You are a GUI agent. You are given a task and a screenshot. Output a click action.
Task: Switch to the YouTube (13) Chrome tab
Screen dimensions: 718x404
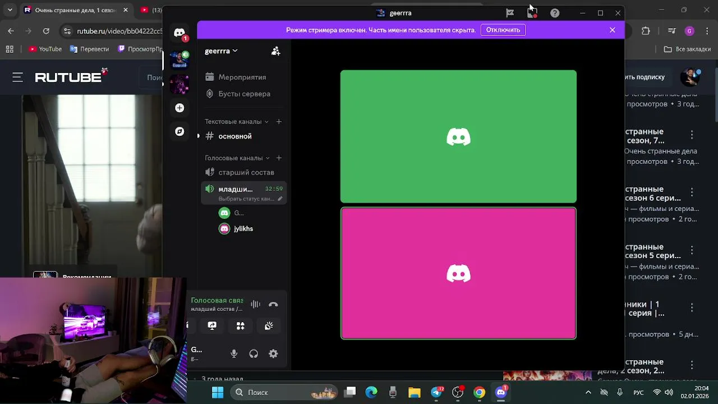pos(150,10)
